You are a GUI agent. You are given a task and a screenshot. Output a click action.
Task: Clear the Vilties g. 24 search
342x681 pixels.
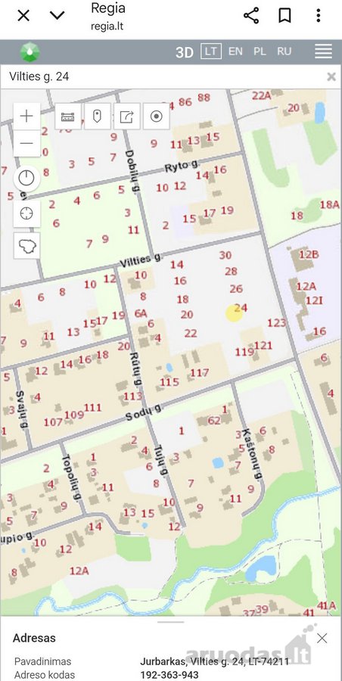331,77
